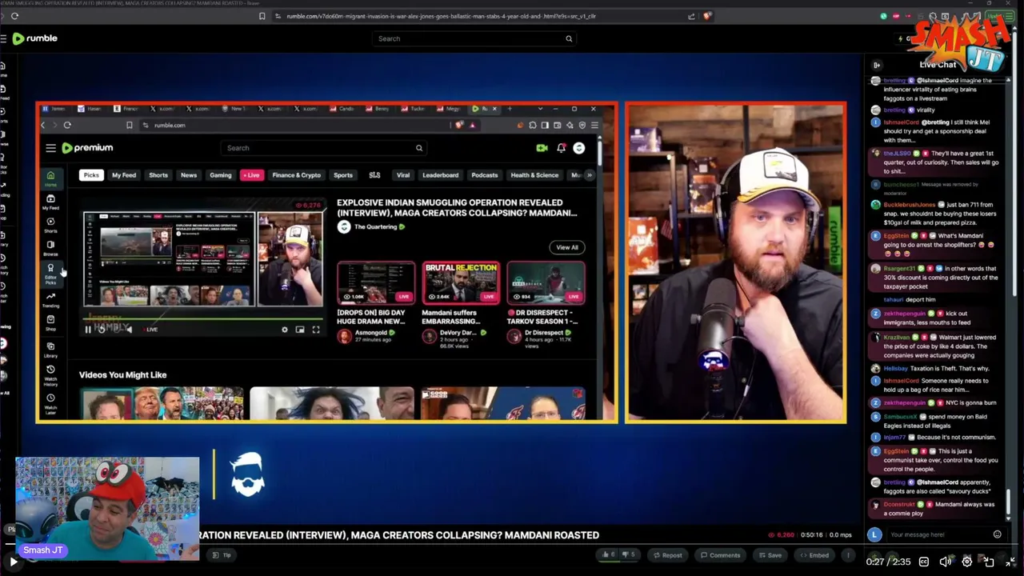
Task: Open Shorts in the inner Rumble sidebar
Action: pos(50,225)
